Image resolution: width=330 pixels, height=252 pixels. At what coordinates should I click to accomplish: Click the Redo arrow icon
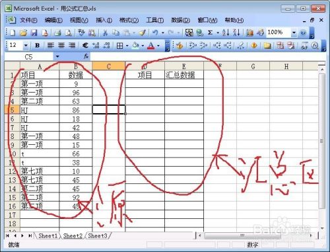[x=171, y=33]
